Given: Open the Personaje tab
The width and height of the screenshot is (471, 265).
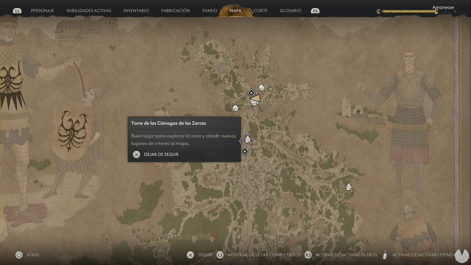Looking at the screenshot, I should 42,11.
